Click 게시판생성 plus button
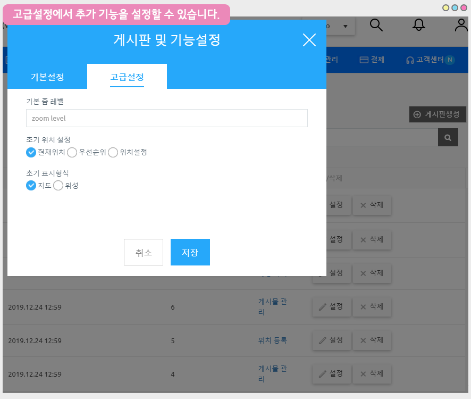 click(x=437, y=114)
